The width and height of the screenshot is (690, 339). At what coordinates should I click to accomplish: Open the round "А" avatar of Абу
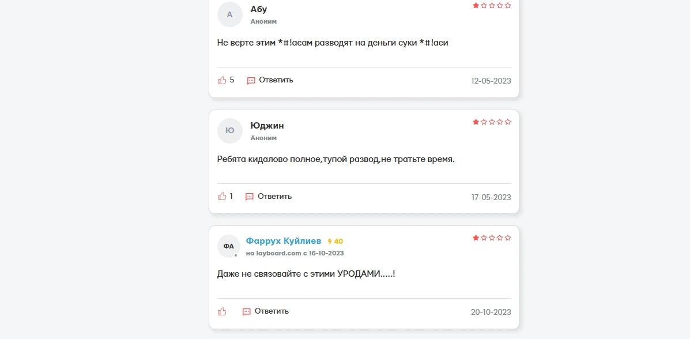point(229,14)
